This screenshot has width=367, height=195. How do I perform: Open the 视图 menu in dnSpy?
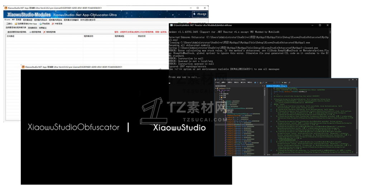230,82
